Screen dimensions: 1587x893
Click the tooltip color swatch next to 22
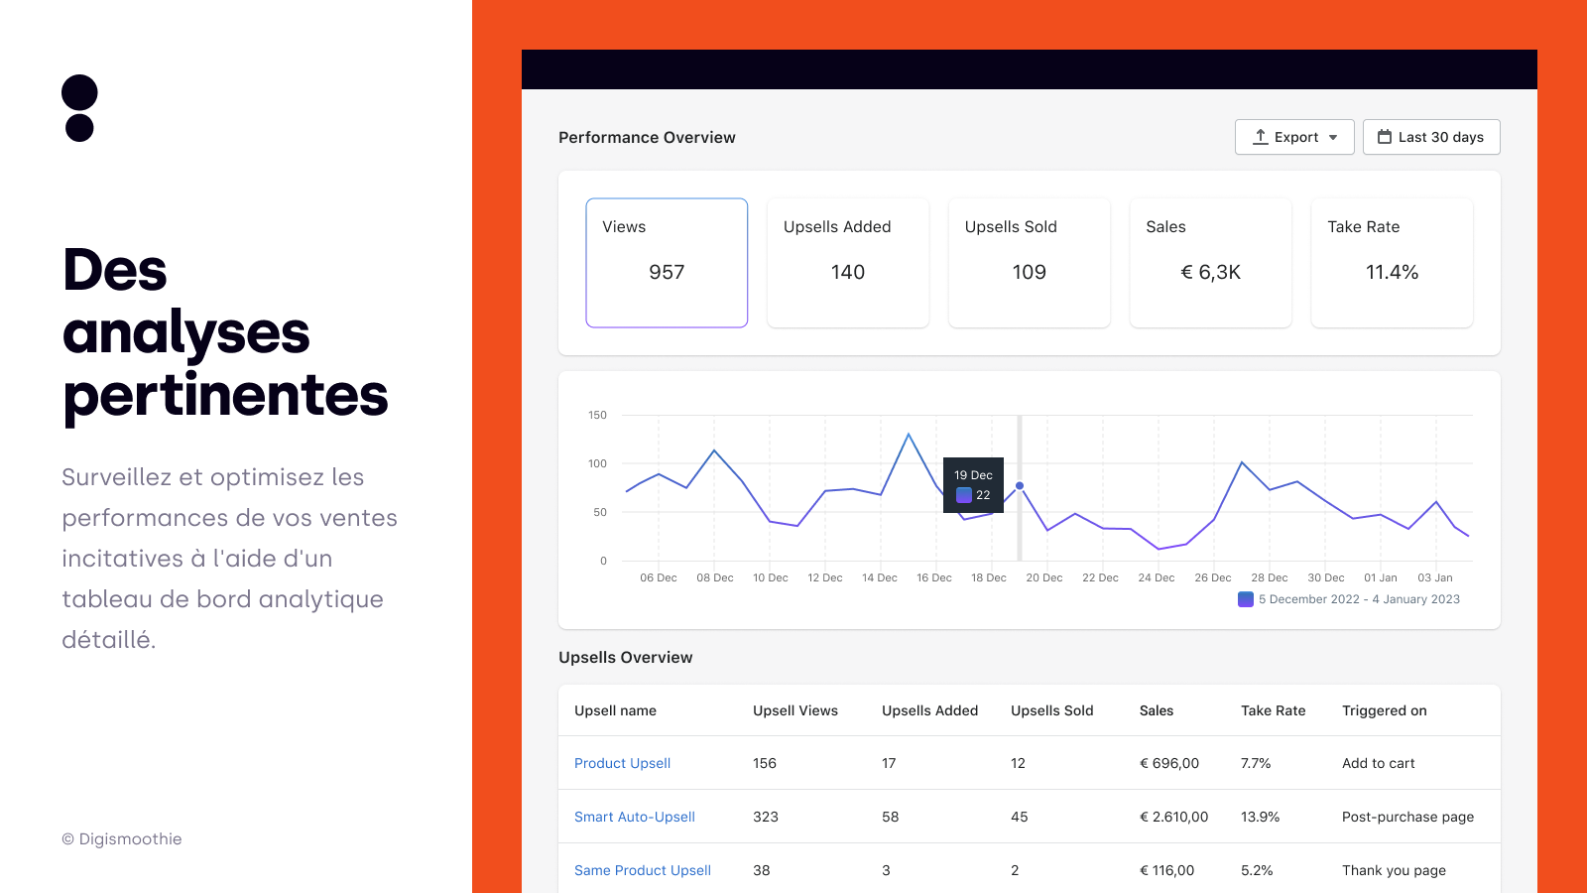[x=963, y=495]
